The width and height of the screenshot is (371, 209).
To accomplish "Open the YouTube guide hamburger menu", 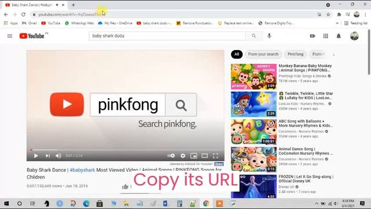I will 10,36.
